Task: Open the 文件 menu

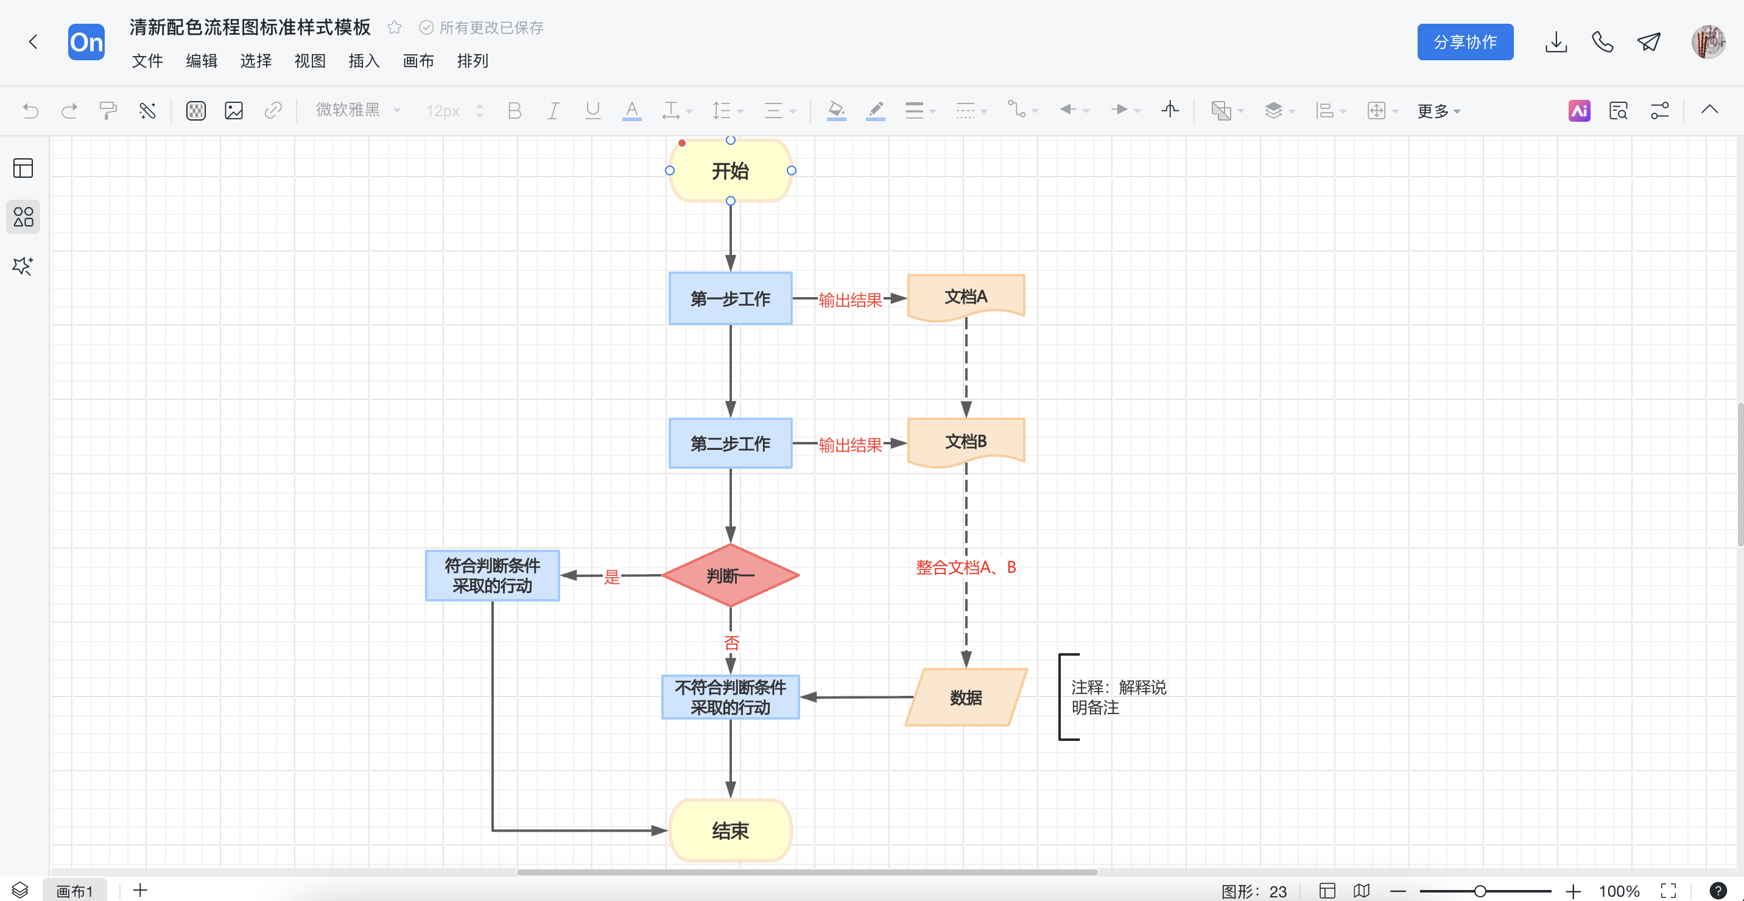Action: point(147,61)
